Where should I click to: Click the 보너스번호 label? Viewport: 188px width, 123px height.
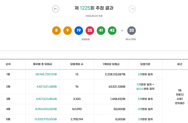131,39
